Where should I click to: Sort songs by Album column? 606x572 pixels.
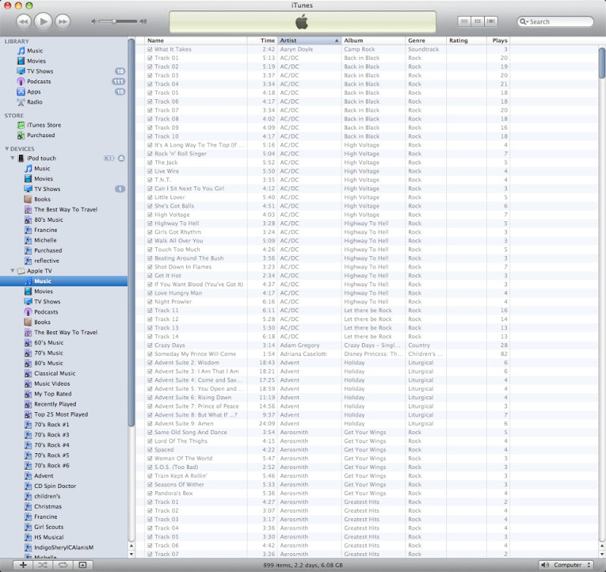pyautogui.click(x=373, y=41)
